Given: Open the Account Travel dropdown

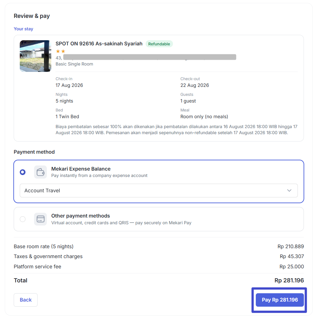Looking at the screenshot, I should coord(159,190).
